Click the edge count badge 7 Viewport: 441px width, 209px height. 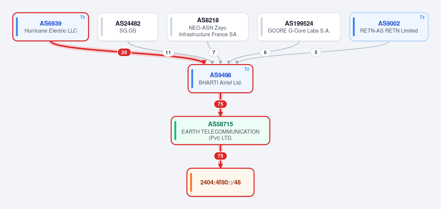point(214,52)
